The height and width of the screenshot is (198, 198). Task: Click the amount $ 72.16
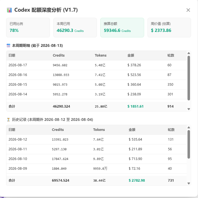(134, 168)
